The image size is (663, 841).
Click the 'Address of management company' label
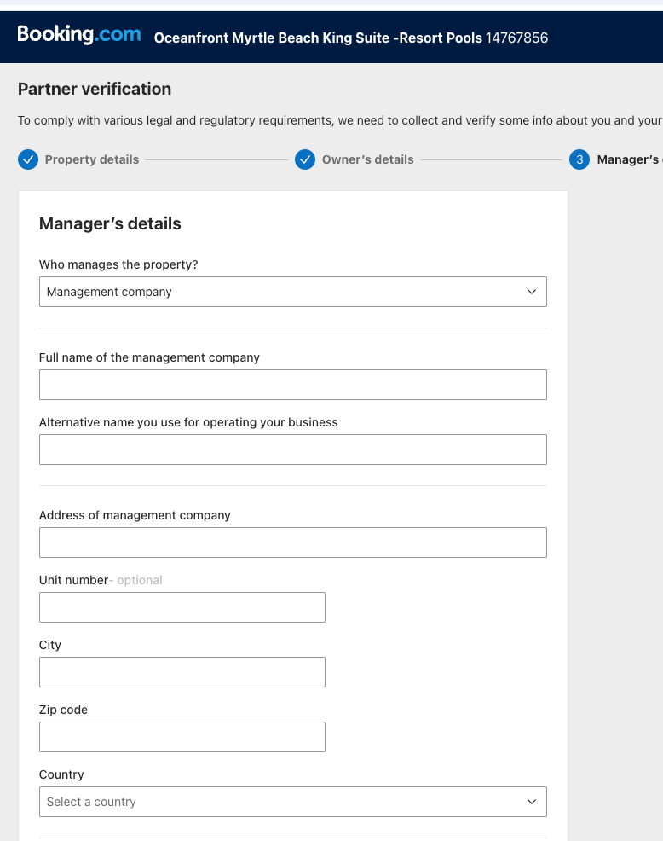click(135, 515)
